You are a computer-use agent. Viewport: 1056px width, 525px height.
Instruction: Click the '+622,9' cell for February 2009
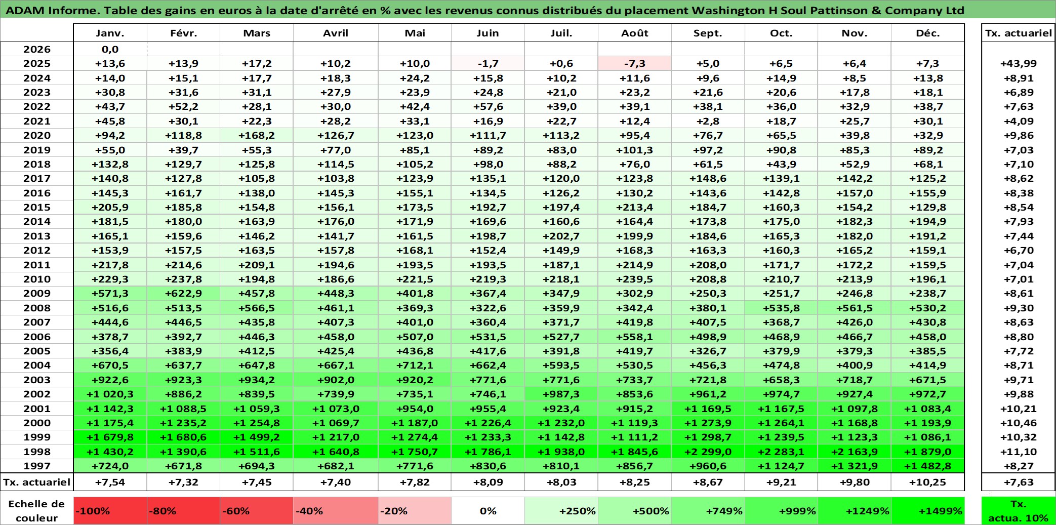click(183, 293)
